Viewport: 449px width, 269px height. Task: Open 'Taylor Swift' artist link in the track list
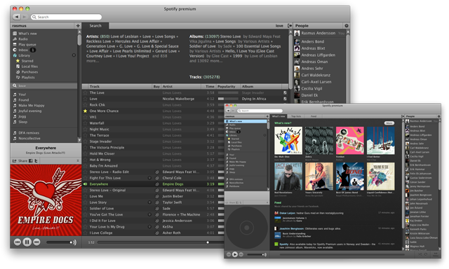pos(172,202)
